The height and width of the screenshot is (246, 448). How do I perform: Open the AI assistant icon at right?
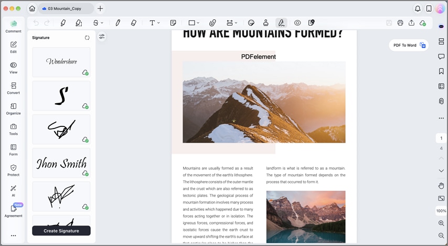click(441, 26)
